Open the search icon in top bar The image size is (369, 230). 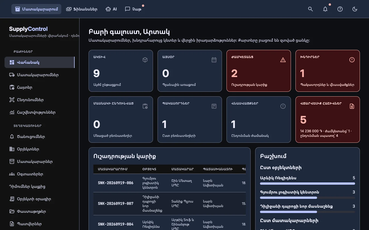click(311, 9)
